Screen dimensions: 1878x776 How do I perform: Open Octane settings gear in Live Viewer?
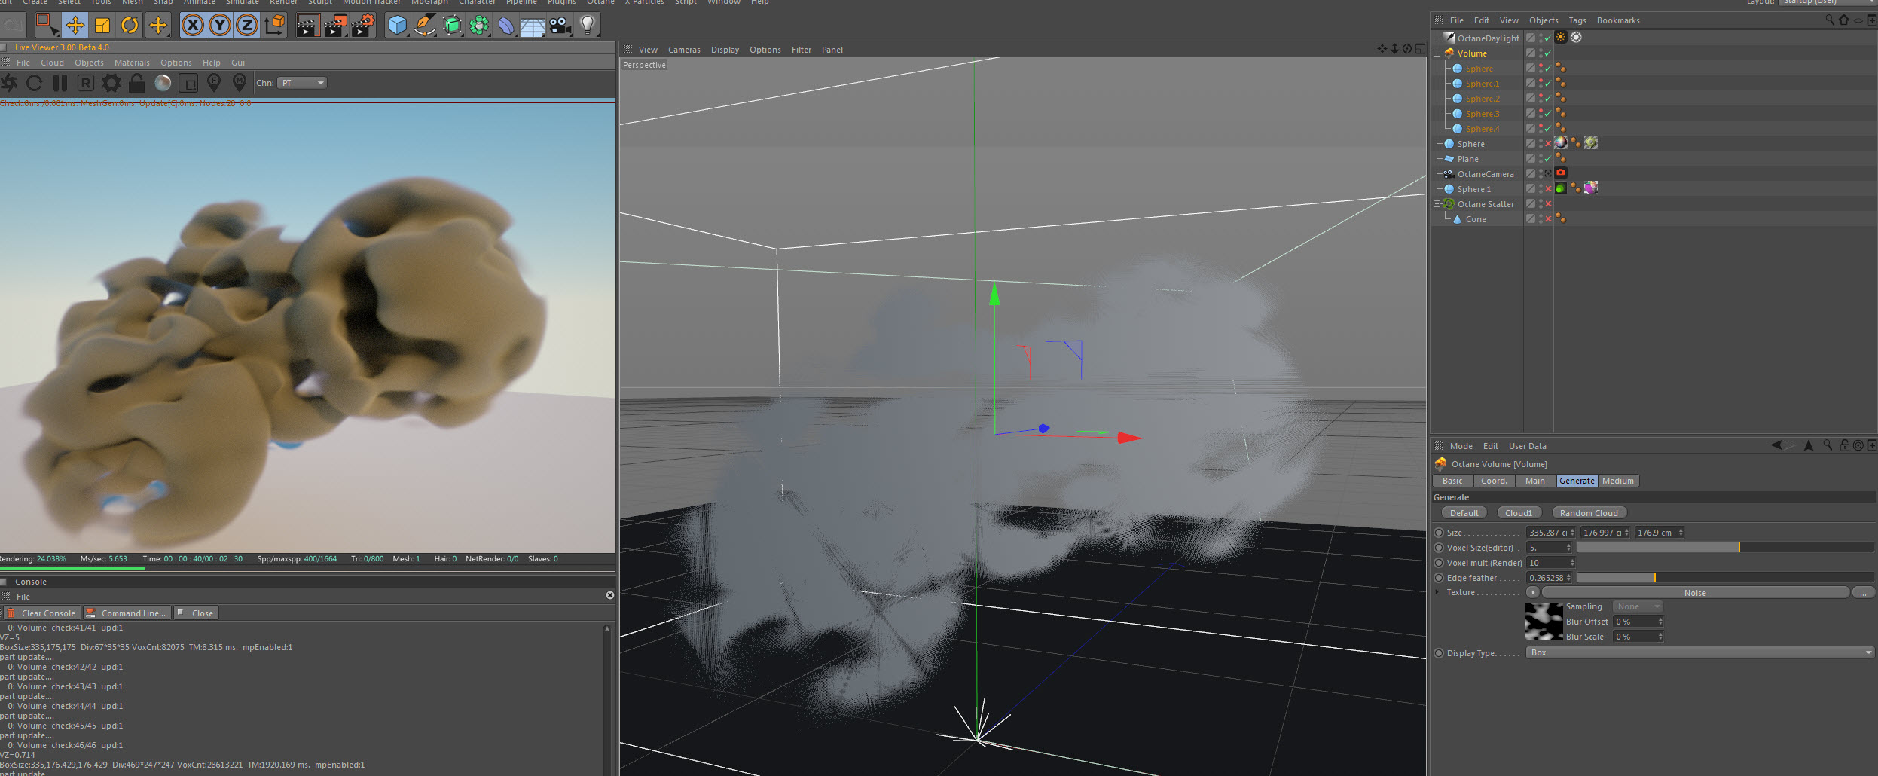[x=111, y=83]
